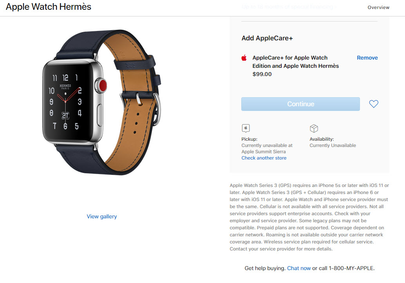Check another store for pickup
The image size is (405, 283).
pyautogui.click(x=264, y=158)
